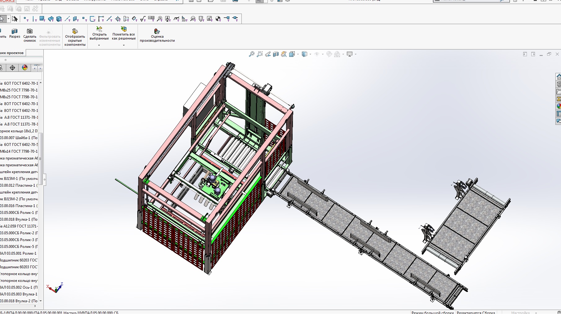Viewport: 561px width, 314px height.
Task: Expand the Открыть выбранные dropdown arrow
Action: click(99, 45)
